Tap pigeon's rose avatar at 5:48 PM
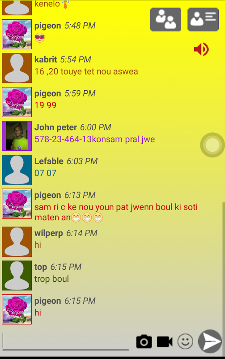The width and height of the screenshot is (225, 359). tap(17, 34)
